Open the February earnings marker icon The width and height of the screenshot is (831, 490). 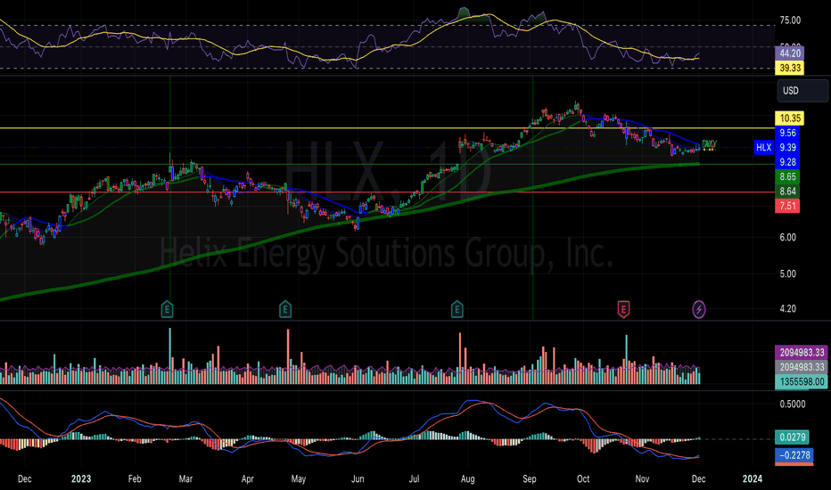coord(167,308)
